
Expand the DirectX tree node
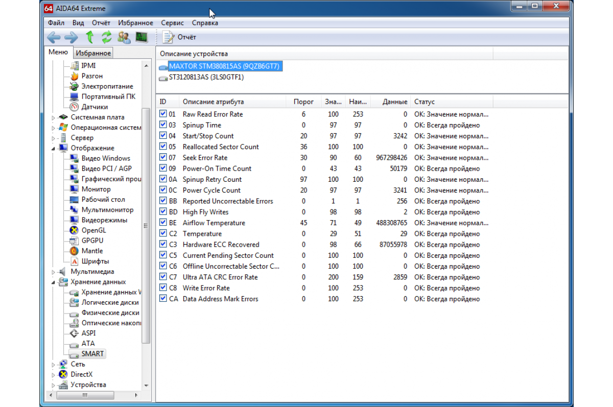(53, 374)
